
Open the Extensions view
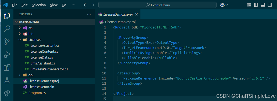(x=7, y=68)
